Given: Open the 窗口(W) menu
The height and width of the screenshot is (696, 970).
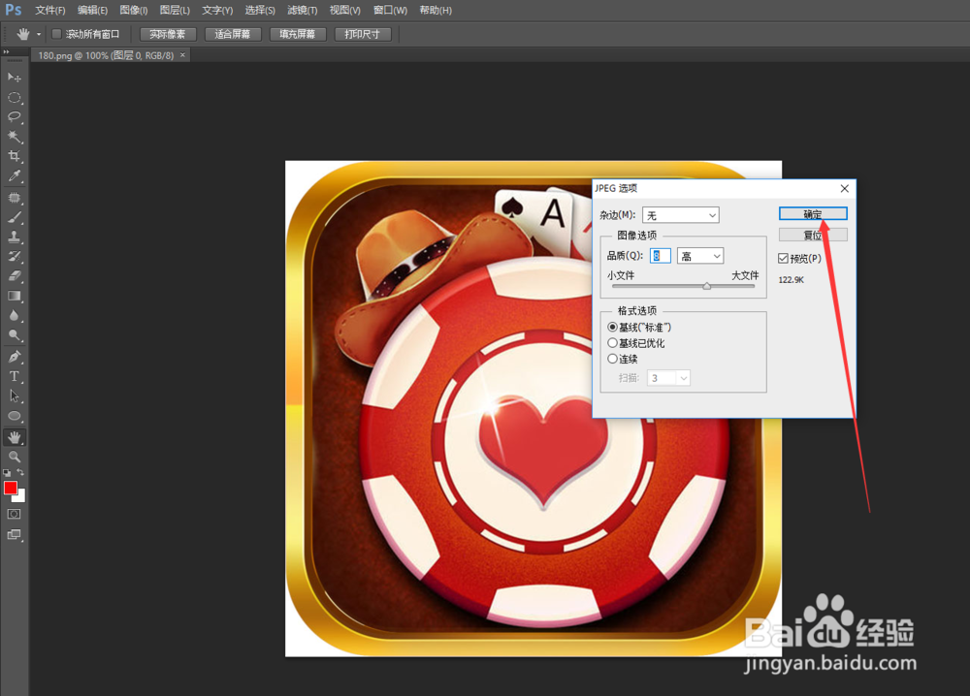Looking at the screenshot, I should click(390, 10).
